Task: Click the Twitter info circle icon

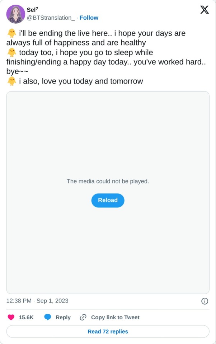Action: 205,301
